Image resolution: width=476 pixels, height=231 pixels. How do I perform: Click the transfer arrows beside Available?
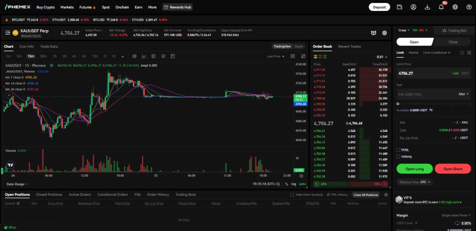[431, 110]
